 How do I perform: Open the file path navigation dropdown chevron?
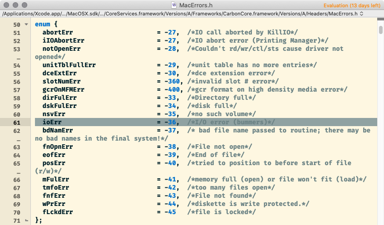[361, 14]
